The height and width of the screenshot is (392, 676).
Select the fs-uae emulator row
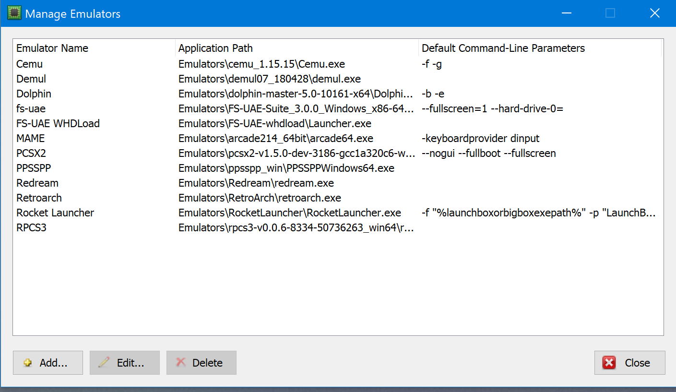point(338,108)
